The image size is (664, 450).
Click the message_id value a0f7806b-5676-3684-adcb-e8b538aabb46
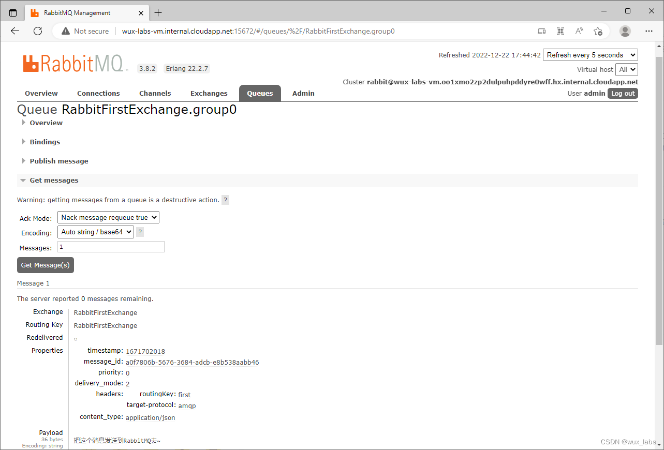coord(193,363)
